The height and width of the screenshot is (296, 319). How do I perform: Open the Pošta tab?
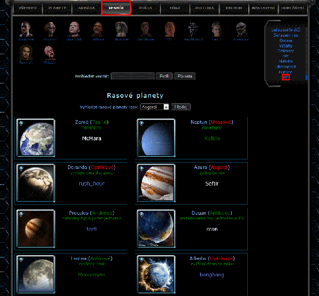click(145, 8)
